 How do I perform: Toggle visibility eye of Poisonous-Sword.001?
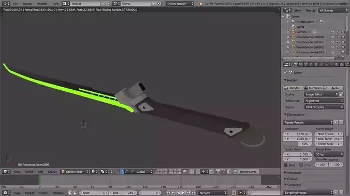(333, 42)
